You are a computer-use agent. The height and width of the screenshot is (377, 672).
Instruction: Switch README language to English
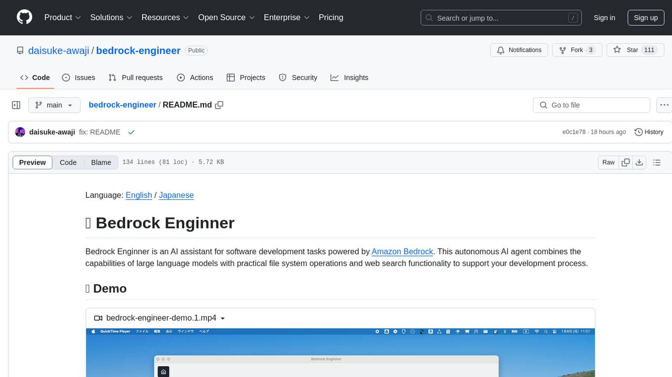pos(139,195)
